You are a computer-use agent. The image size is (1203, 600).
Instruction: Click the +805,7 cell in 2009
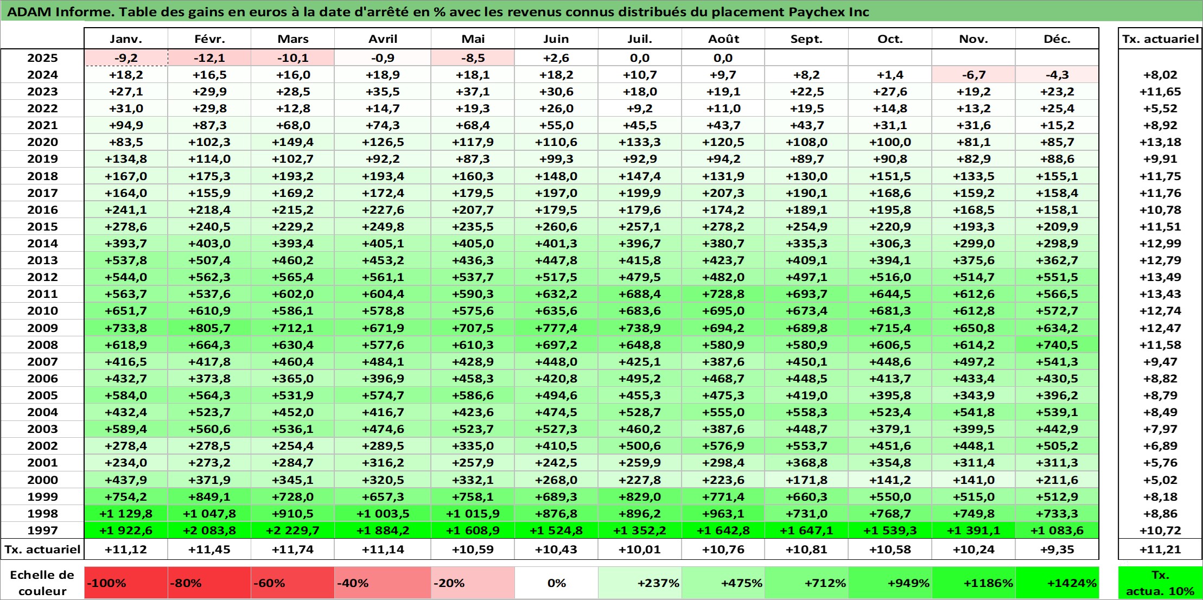coord(209,328)
